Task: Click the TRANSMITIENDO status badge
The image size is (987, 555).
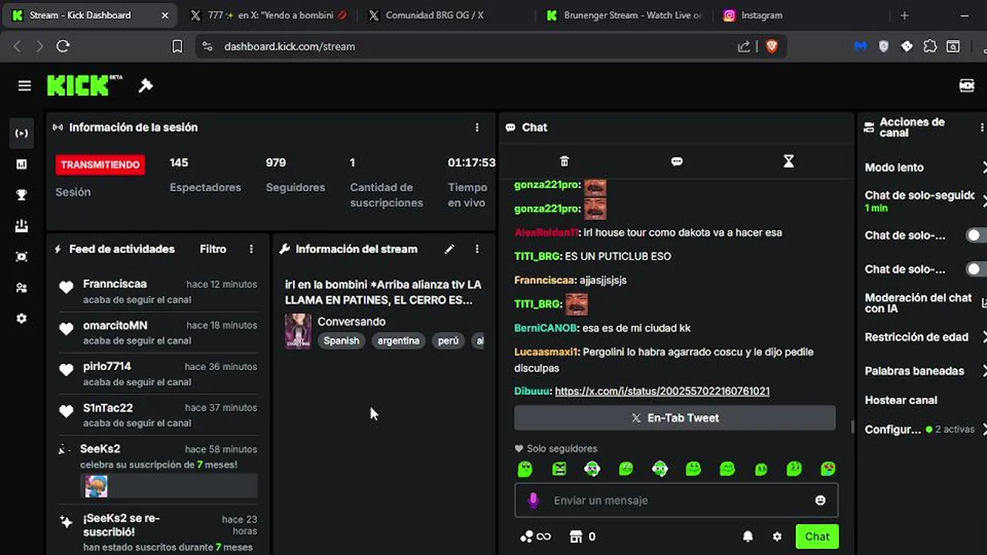Action: tap(100, 164)
